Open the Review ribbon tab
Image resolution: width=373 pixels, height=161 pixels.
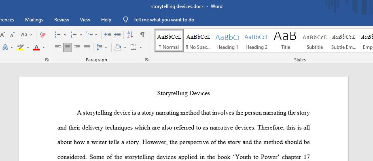click(x=61, y=20)
